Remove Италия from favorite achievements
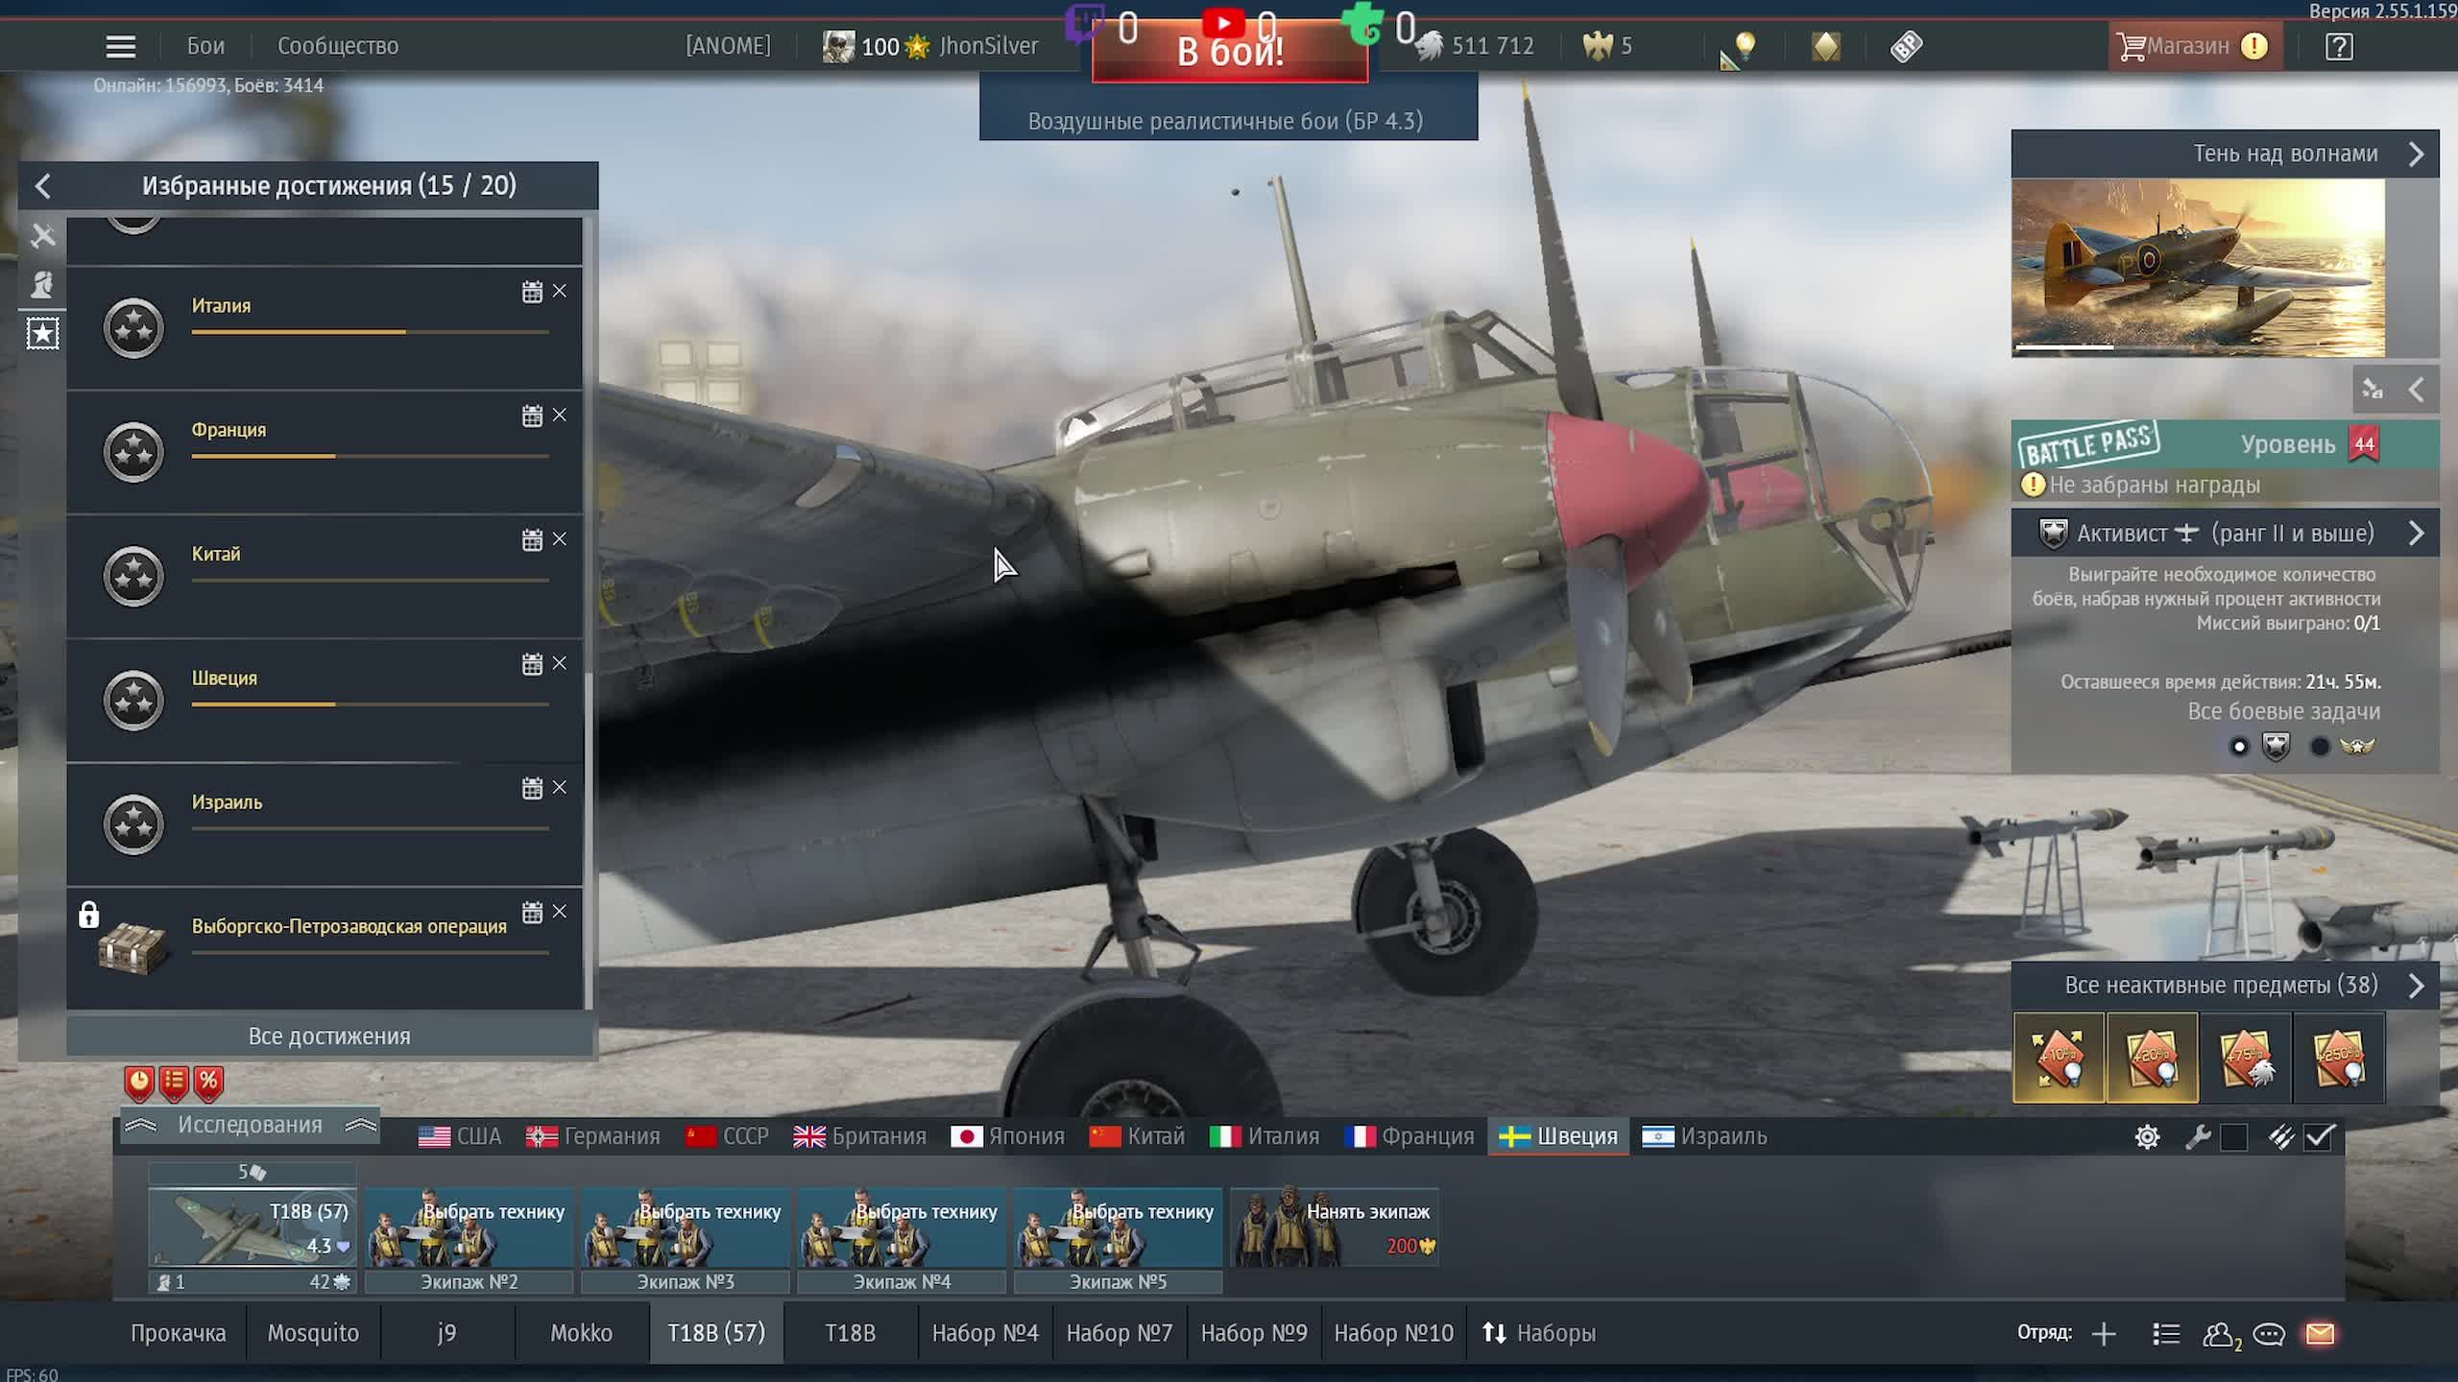The width and height of the screenshot is (2458, 1382). coord(560,291)
